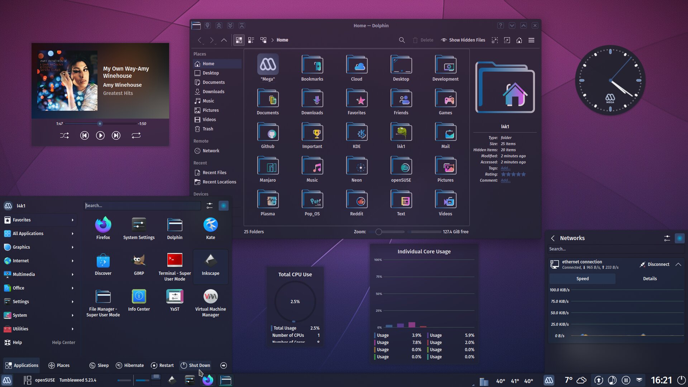Switch to the Details tab in Networks

click(650, 278)
